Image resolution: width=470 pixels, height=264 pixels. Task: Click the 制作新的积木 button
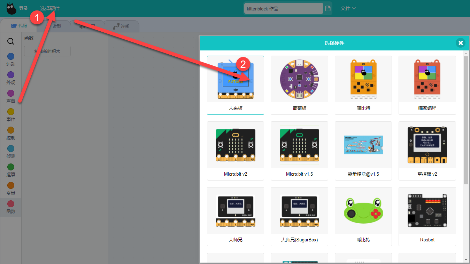click(x=47, y=51)
